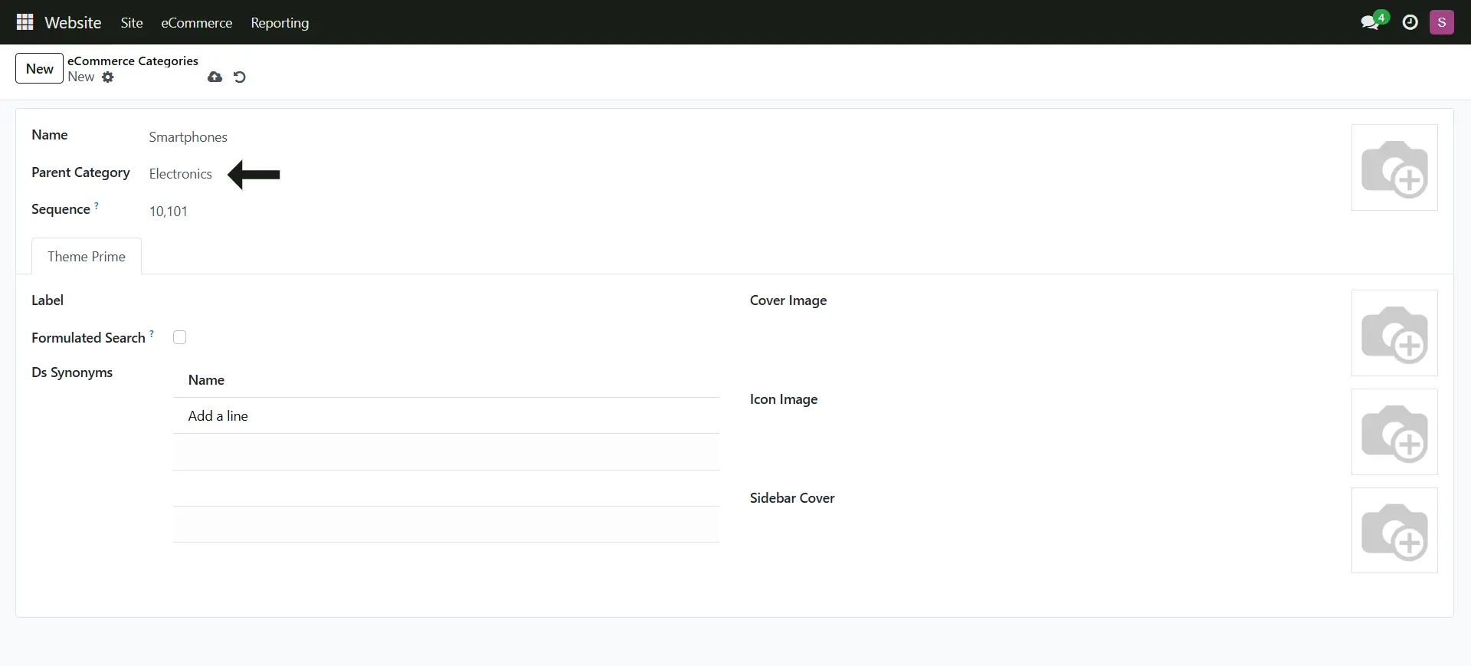Click Add a line under Ds Synonyms
The height and width of the screenshot is (666, 1471).
[218, 416]
